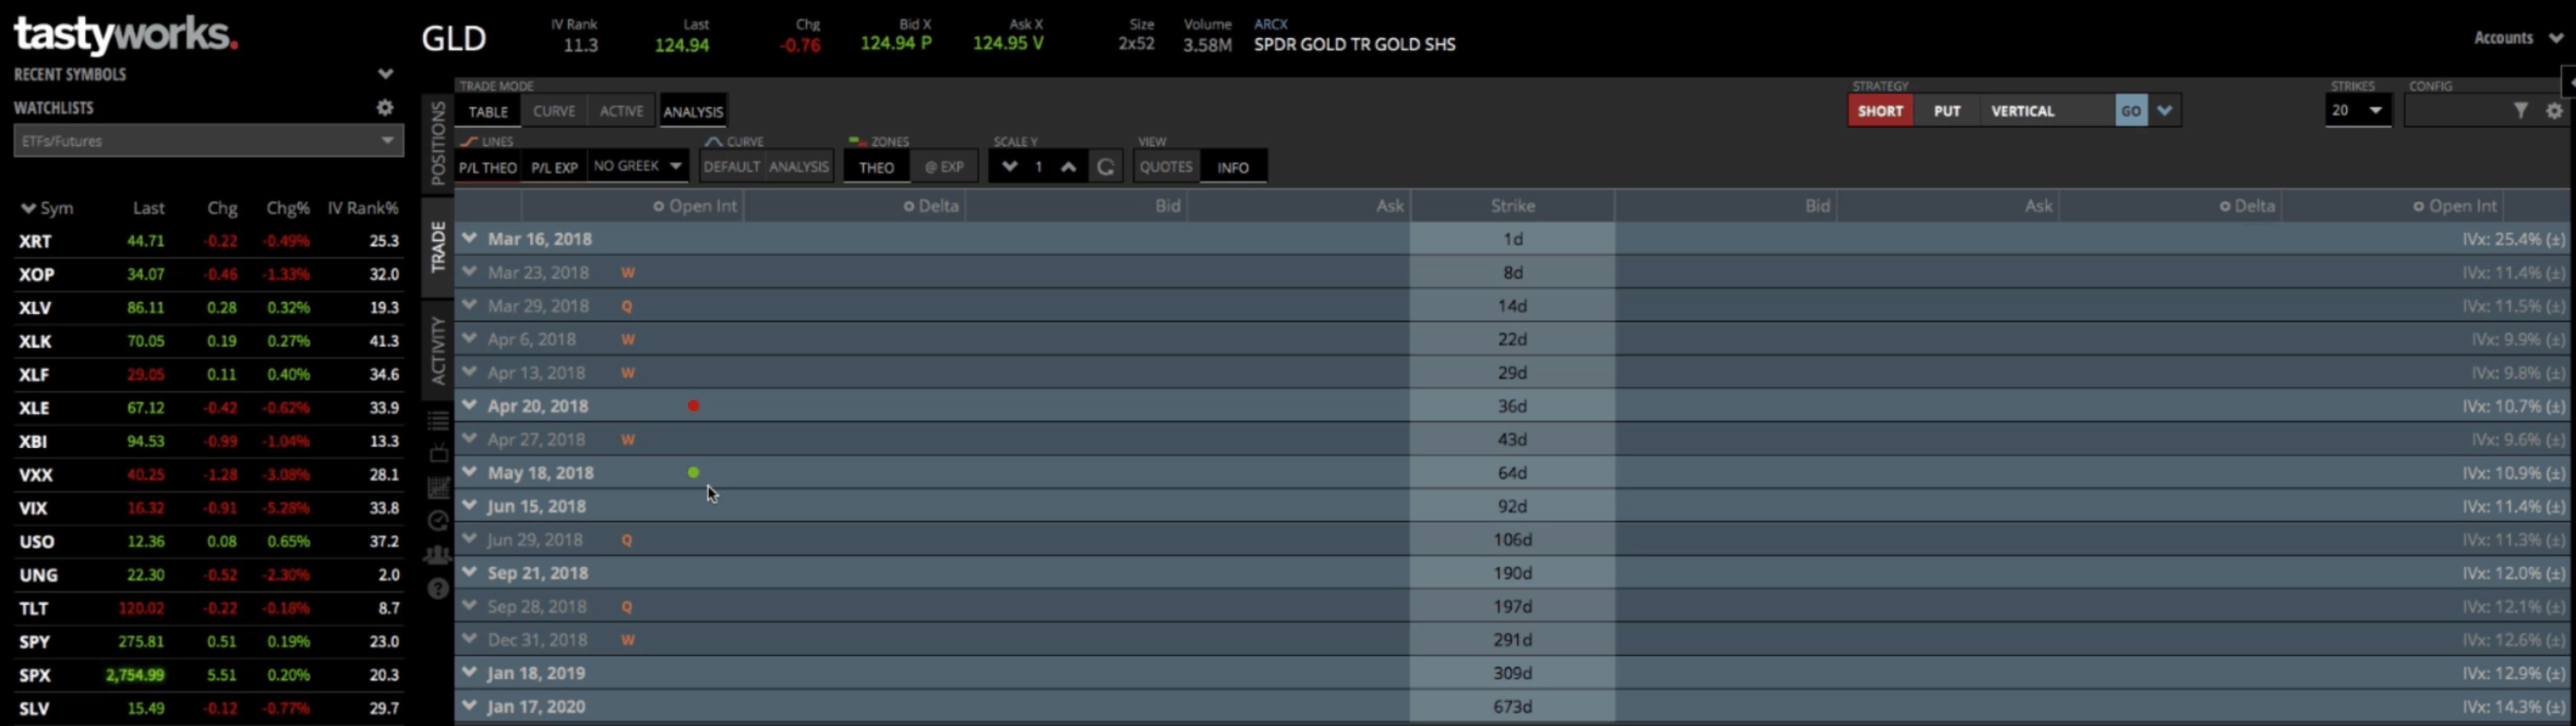The width and height of the screenshot is (2576, 726).
Task: Expand Jan 17, 2020 expiration
Action: coord(469,706)
